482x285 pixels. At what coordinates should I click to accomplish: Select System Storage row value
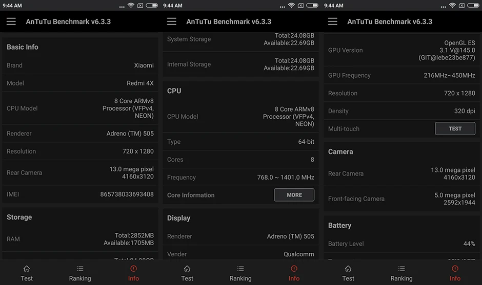click(289, 39)
